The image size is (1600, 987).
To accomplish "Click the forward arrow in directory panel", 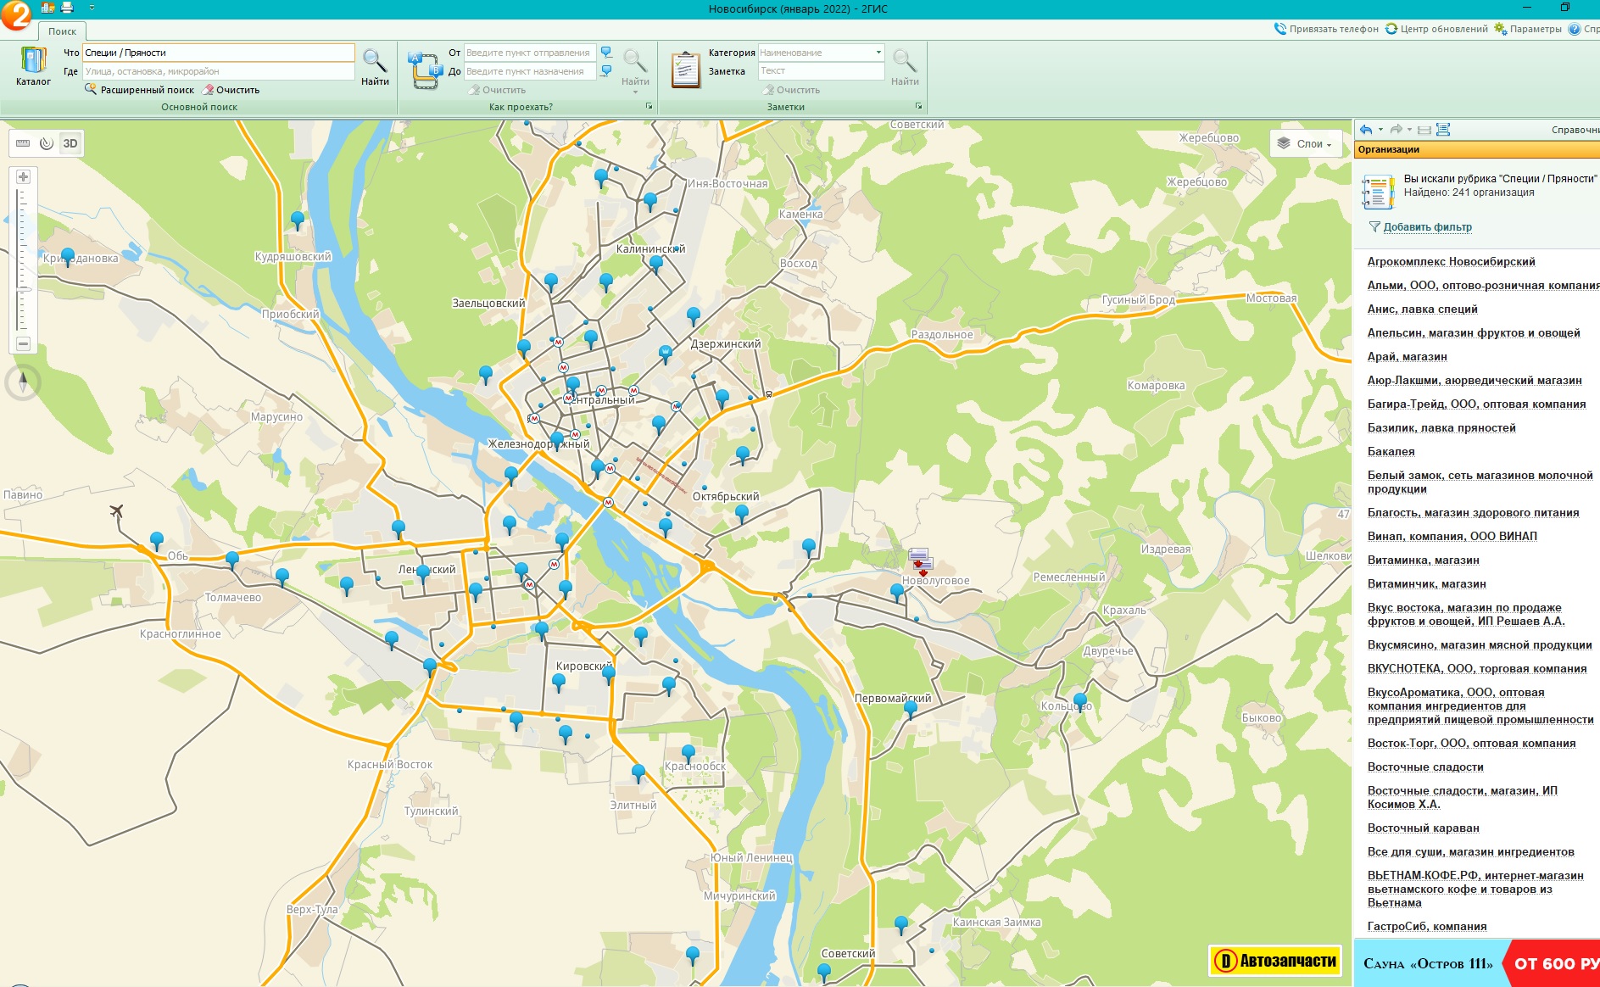I will [x=1396, y=130].
